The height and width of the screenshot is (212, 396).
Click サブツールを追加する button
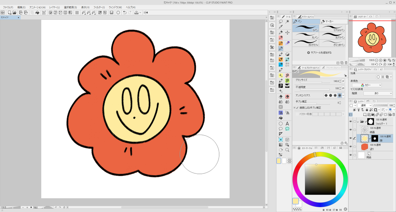319,52
